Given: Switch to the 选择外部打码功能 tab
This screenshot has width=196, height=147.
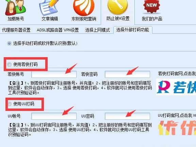Looking at the screenshot, I should (133, 30).
